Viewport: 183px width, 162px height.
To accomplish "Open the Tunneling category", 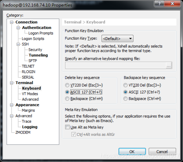I will (x=38, y=55).
